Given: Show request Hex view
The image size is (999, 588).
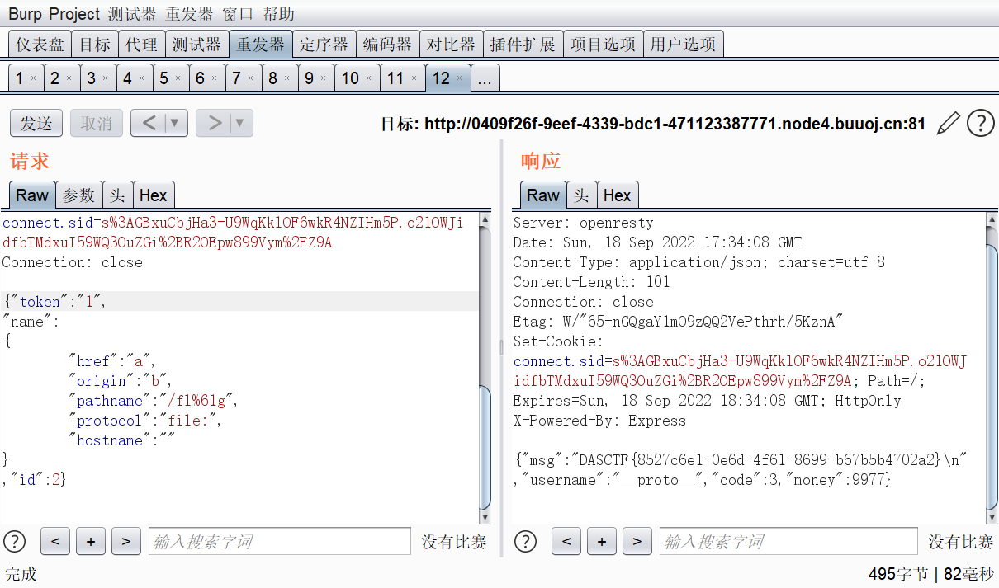Looking at the screenshot, I should tap(154, 195).
